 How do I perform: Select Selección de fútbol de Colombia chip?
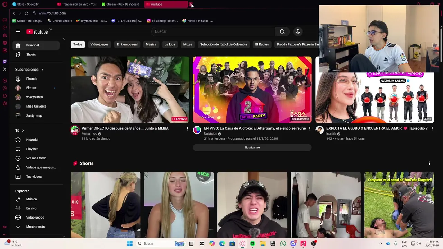coord(224,44)
